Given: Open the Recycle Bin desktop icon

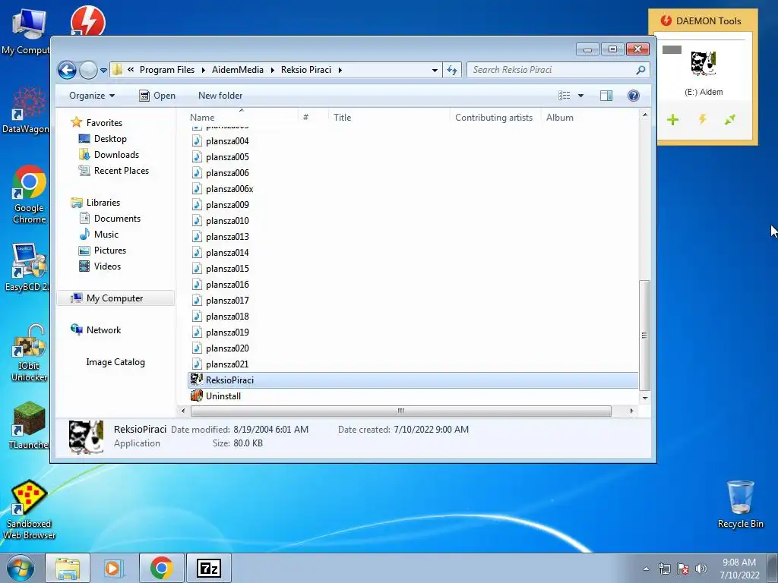Looking at the screenshot, I should 740,504.
